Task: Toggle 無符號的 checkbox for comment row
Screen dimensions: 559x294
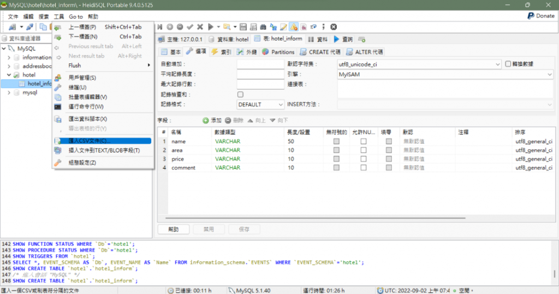Action: point(336,168)
